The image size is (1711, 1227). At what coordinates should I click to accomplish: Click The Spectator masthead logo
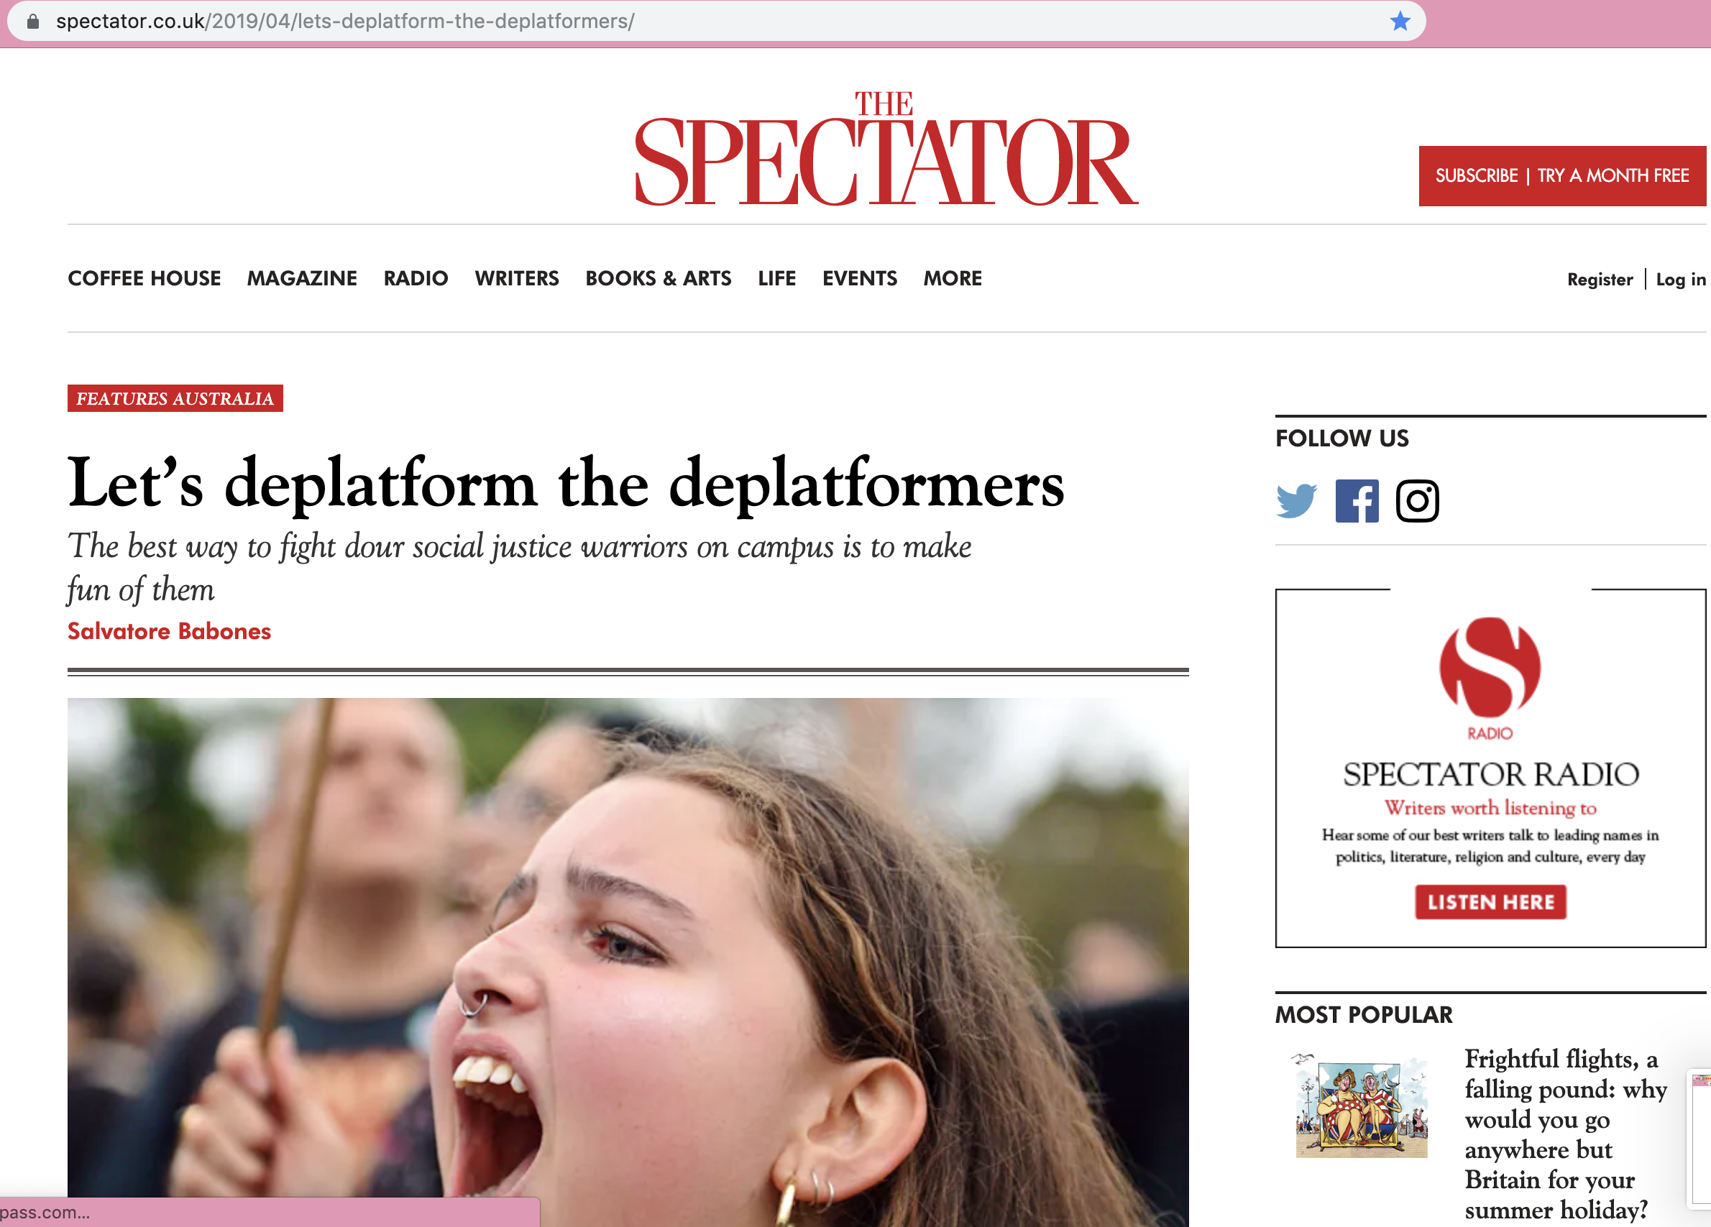tap(886, 149)
